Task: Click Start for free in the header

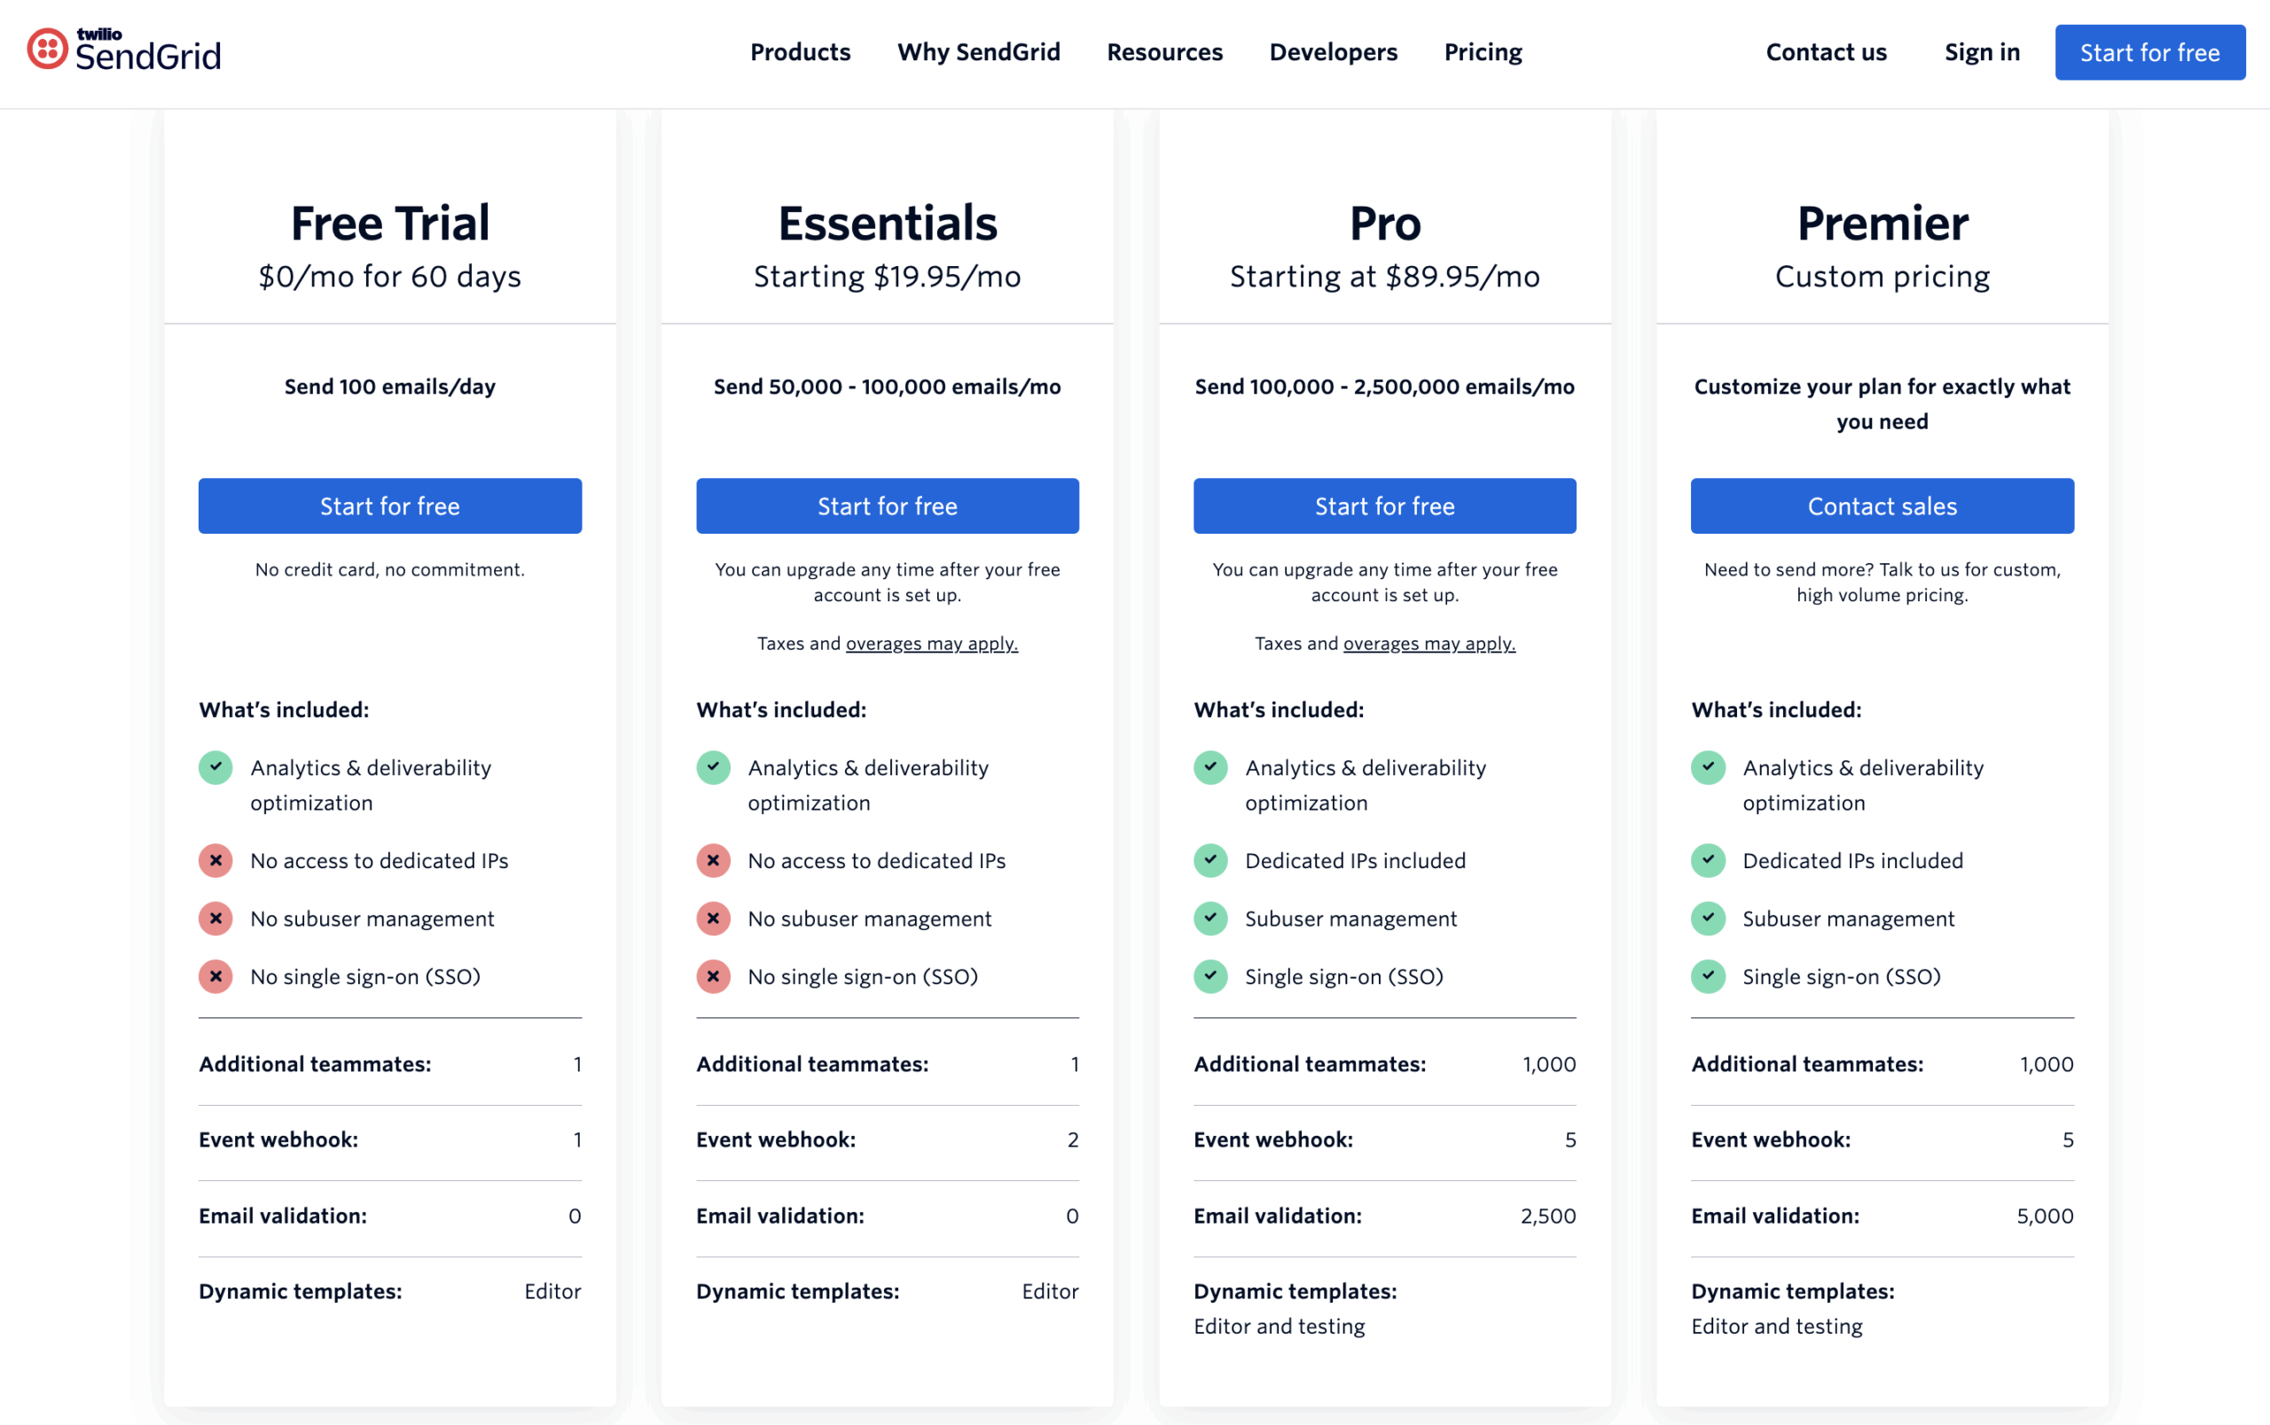Action: (2149, 53)
